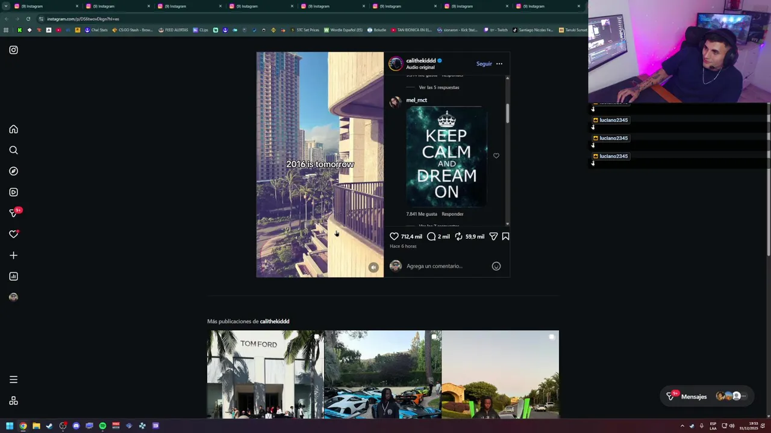This screenshot has height=433, width=771.
Task: Open mel_rnct commenter avatar
Action: pos(395,102)
